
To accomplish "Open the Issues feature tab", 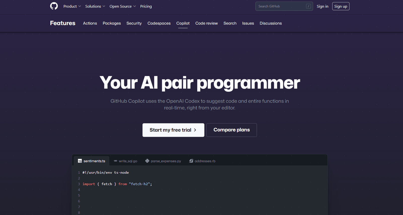I will click(248, 23).
